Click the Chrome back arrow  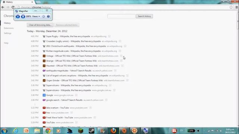[x=3, y=7]
